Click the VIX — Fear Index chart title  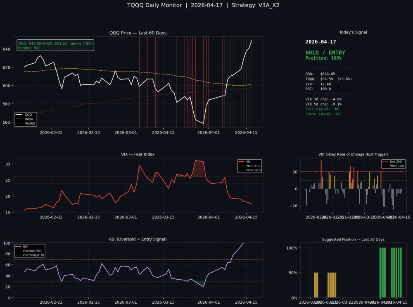(138, 154)
